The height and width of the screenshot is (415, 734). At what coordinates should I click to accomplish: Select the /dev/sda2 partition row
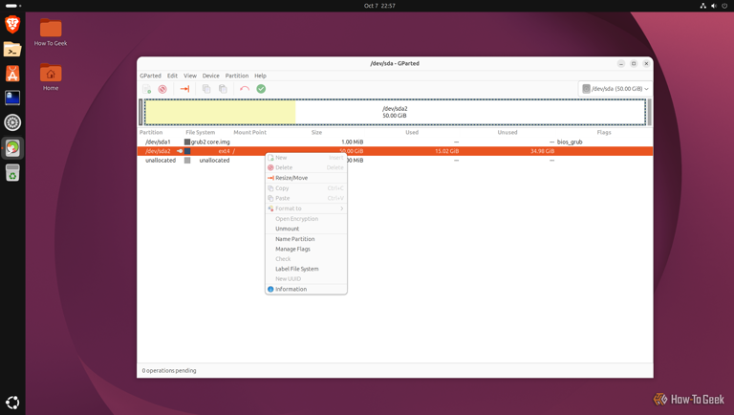click(x=395, y=151)
